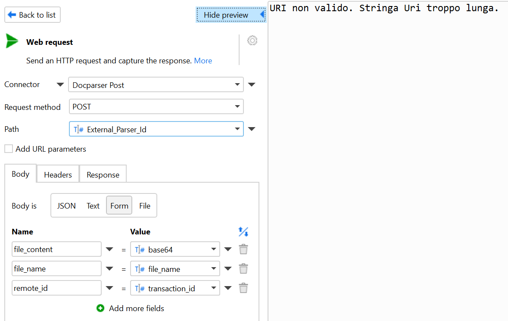Click the Hide preview button
This screenshot has height=321, width=508.
click(231, 15)
